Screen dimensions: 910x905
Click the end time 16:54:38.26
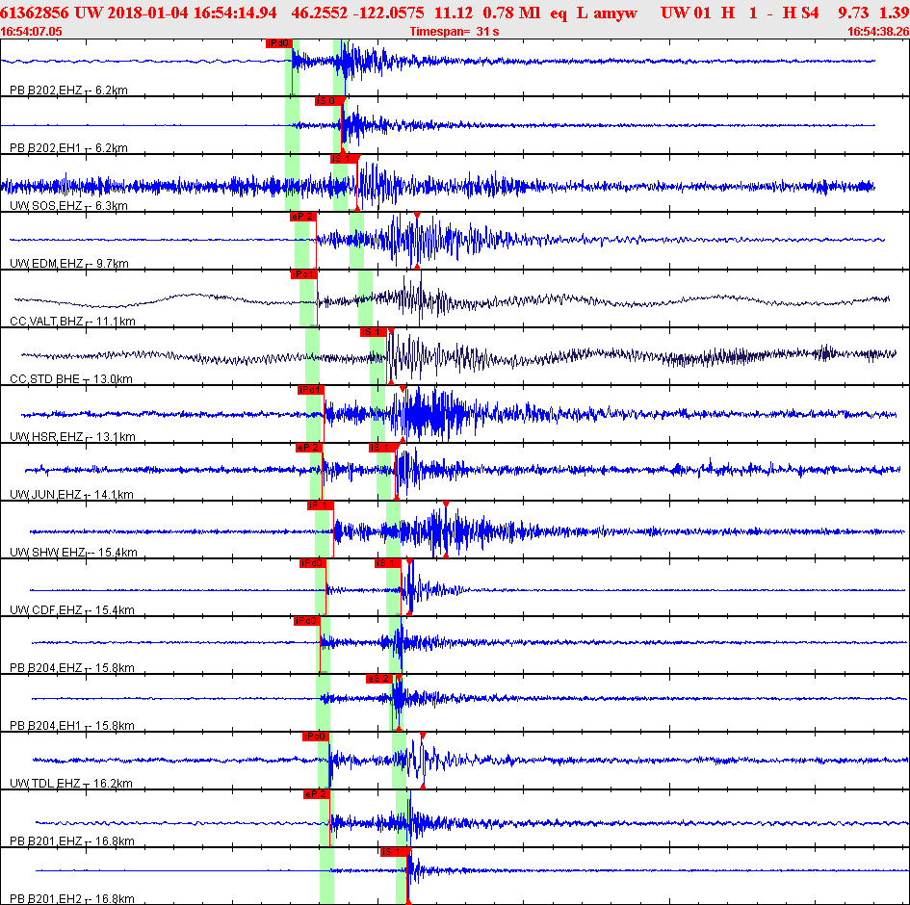878,32
